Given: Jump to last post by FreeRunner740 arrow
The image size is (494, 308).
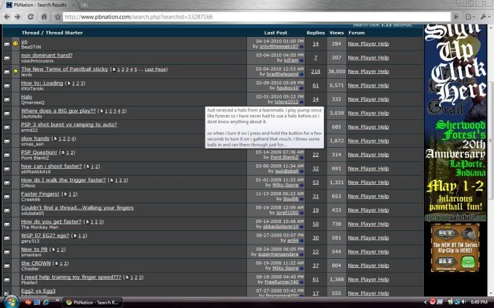Looking at the screenshot, I should 301,282.
